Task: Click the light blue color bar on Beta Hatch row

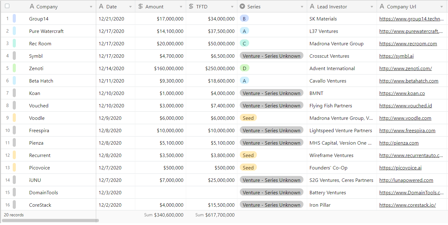Action: 14,81
